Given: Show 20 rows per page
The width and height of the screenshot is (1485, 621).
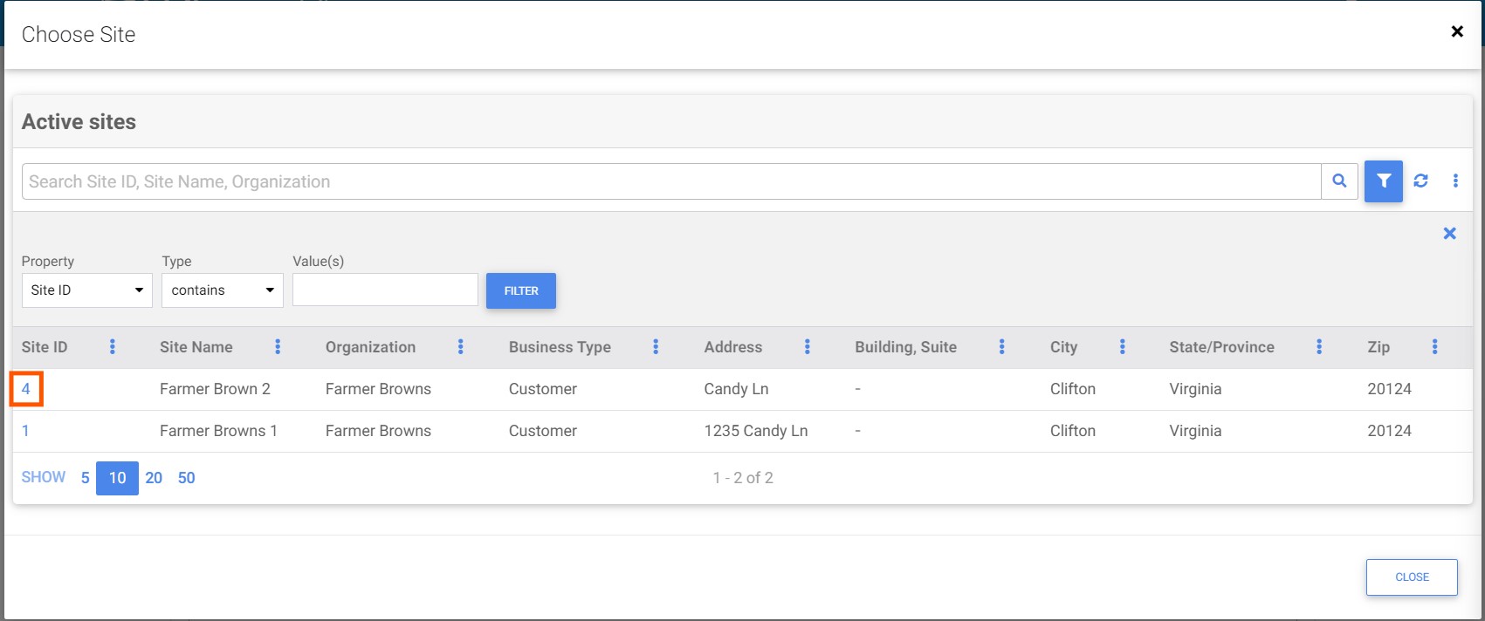Looking at the screenshot, I should click(x=154, y=478).
